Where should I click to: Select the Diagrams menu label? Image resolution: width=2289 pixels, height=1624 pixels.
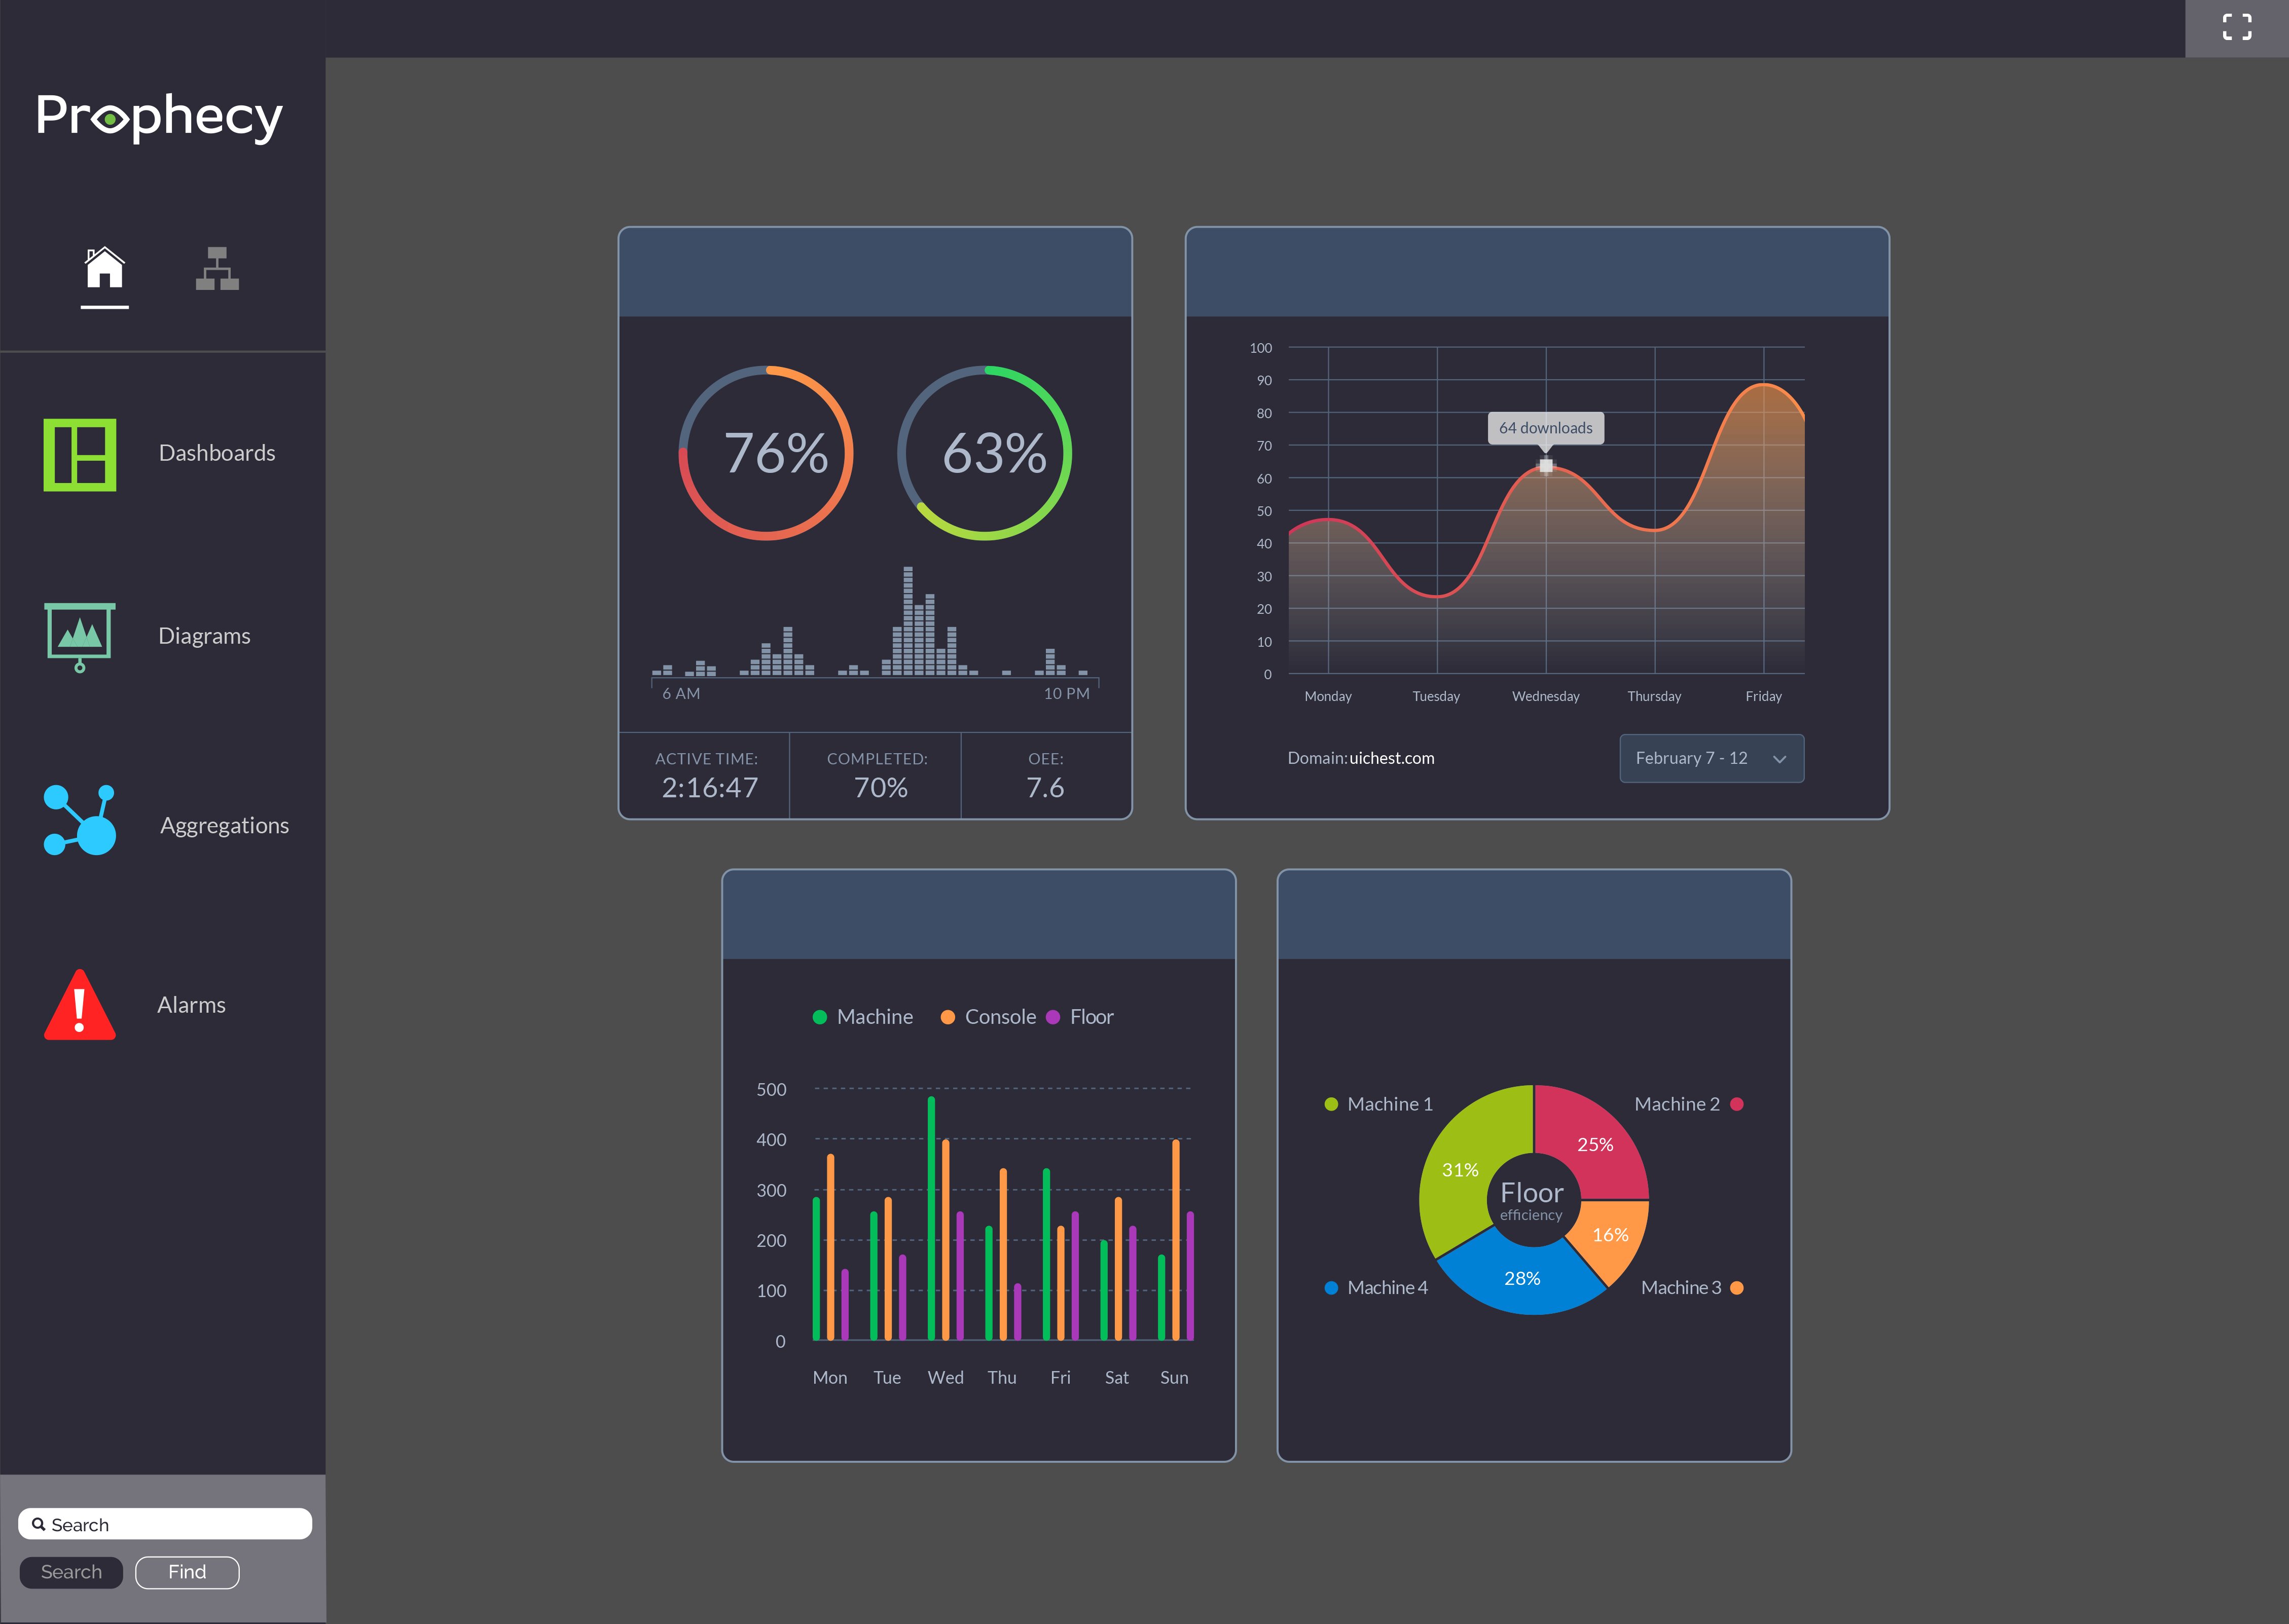tap(204, 636)
